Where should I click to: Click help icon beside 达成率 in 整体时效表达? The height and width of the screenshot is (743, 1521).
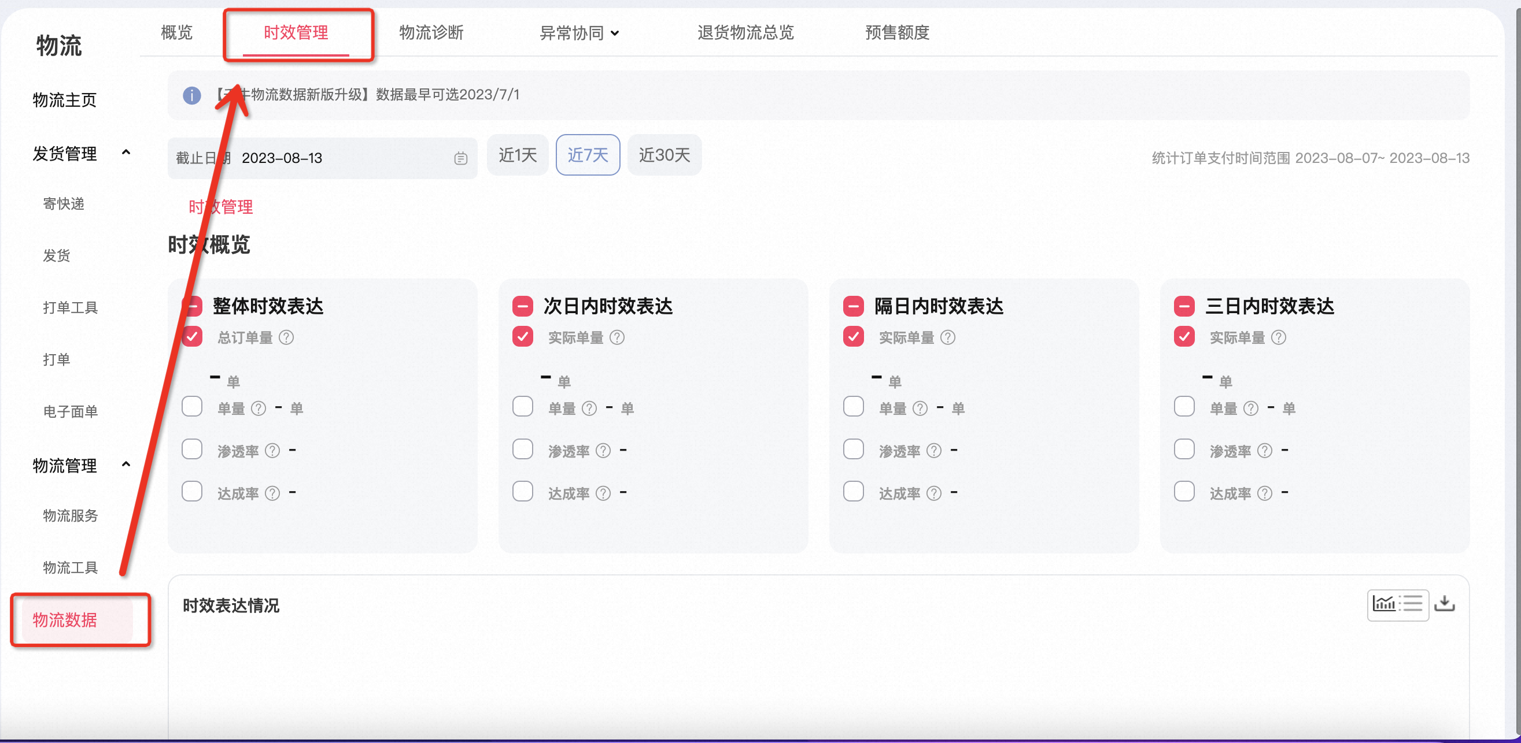(x=272, y=493)
